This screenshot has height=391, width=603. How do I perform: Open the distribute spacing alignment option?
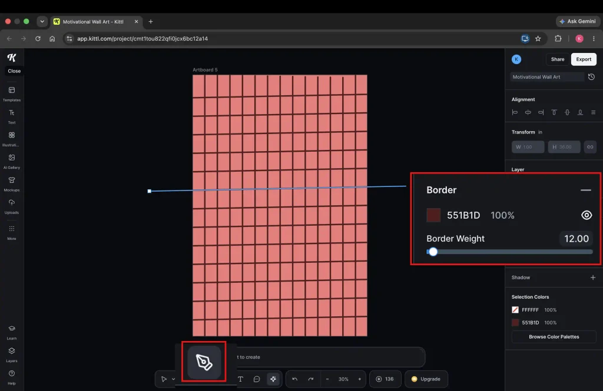point(594,112)
